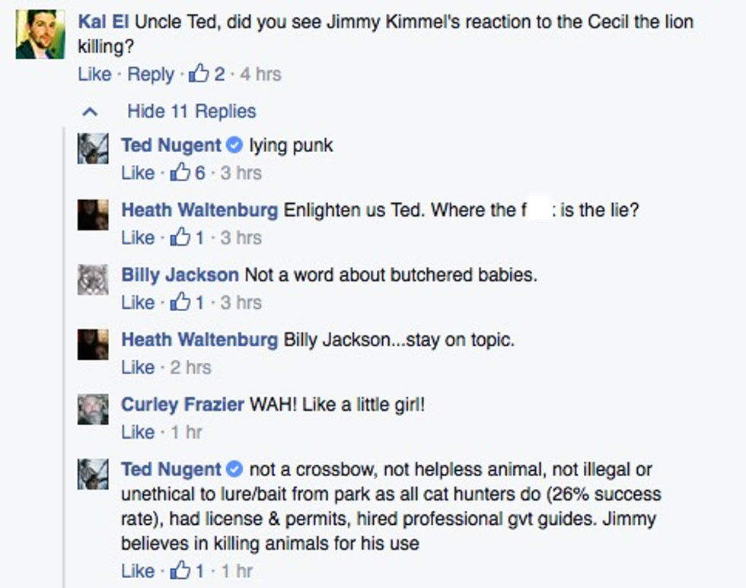
Task: Click the '4 hrs' timestamp on Kal El's comment
Action: (x=260, y=74)
